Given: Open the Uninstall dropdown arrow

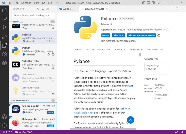Looking at the screenshot, I should click(123, 36).
